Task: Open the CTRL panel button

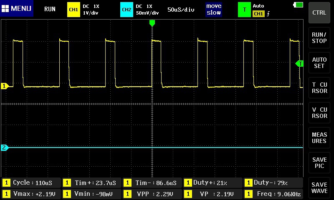Action: 319,12
